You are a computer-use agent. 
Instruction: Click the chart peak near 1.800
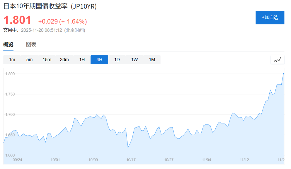(x=284, y=74)
